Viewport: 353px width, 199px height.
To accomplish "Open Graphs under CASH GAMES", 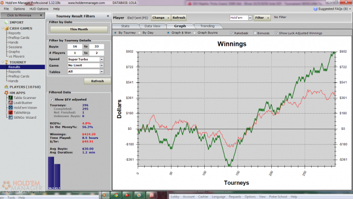I will coord(14,52).
